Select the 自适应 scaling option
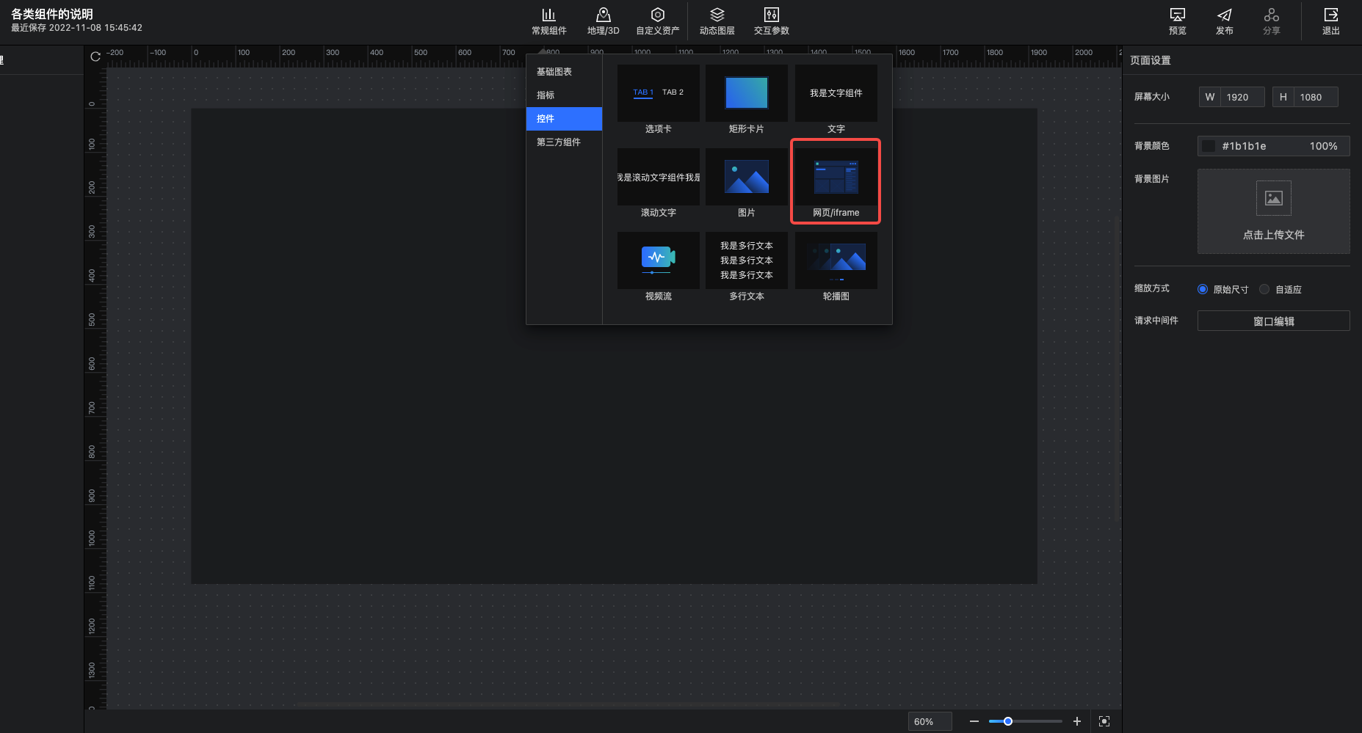1362x733 pixels. pos(1264,289)
